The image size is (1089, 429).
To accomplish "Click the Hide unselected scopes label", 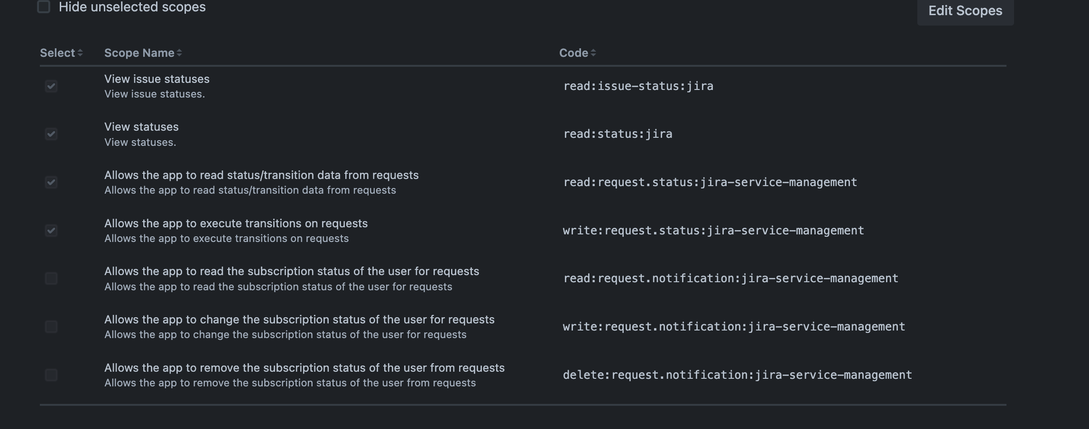I will click(x=132, y=7).
